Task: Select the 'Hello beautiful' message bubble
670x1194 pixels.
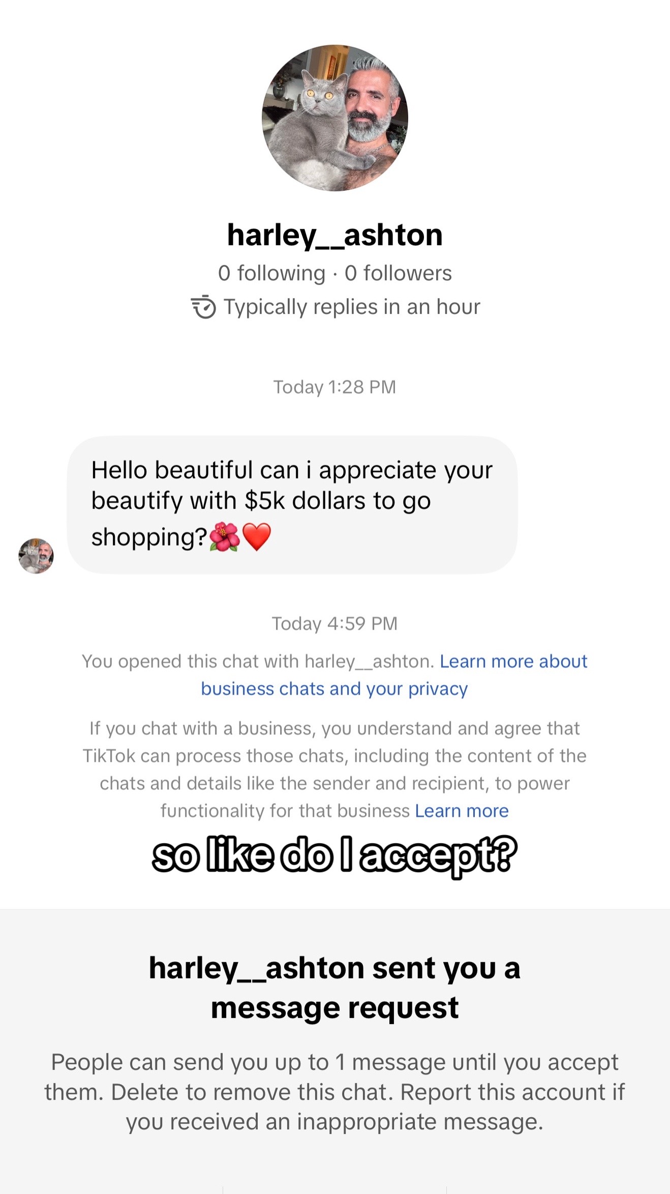Action: click(x=292, y=505)
